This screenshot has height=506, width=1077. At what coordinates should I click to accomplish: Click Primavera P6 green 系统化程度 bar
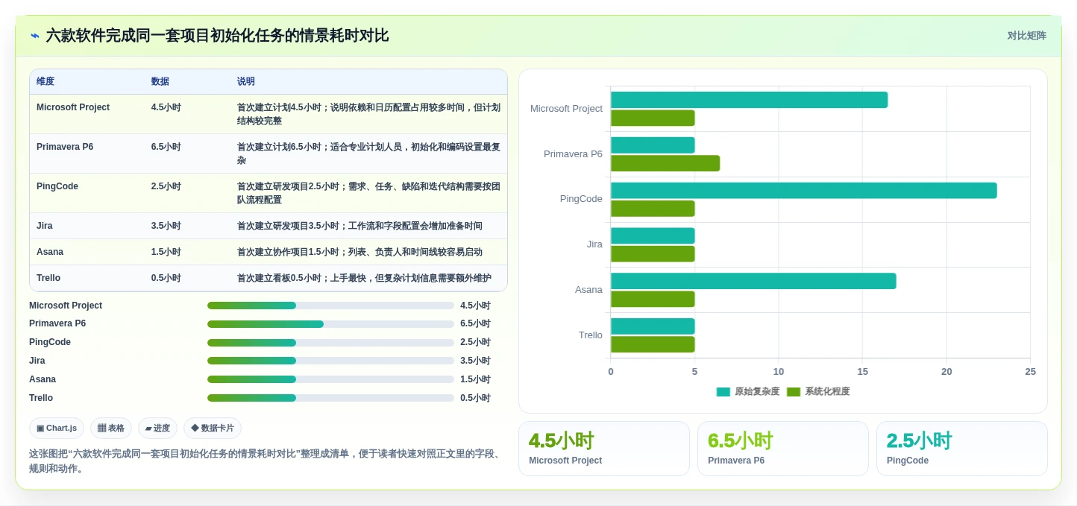click(665, 163)
